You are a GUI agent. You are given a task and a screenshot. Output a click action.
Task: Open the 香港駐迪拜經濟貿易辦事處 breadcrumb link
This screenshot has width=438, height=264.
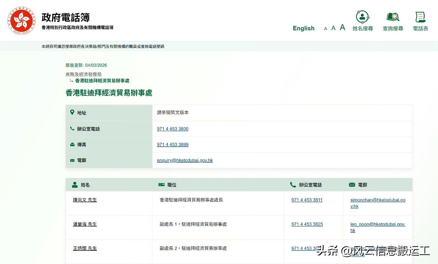(102, 81)
